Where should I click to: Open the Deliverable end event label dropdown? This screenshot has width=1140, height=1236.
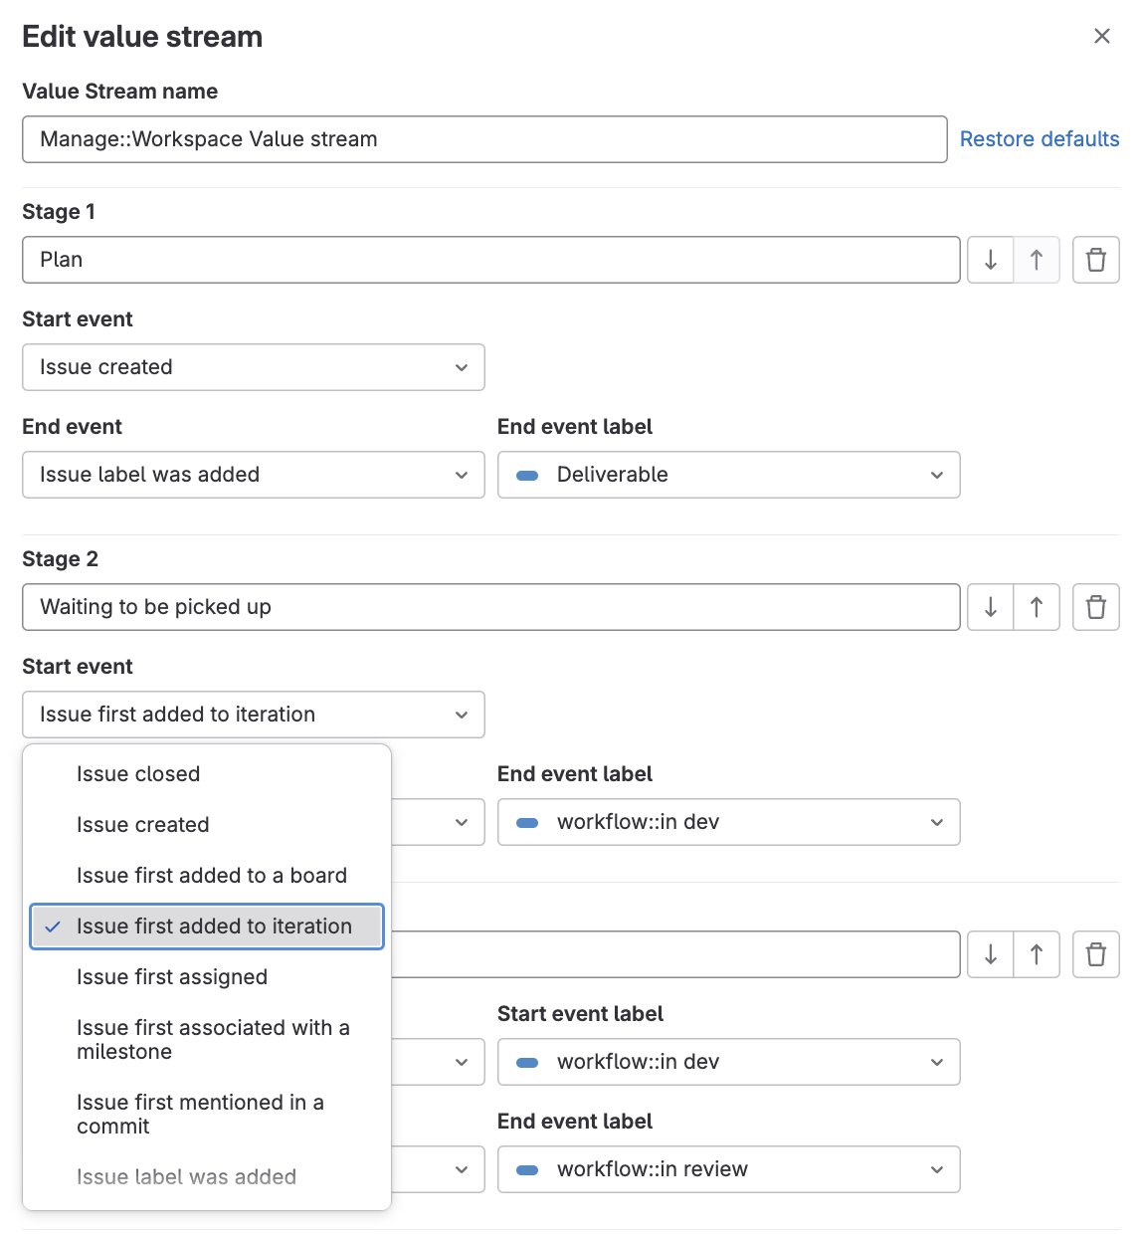(x=727, y=475)
